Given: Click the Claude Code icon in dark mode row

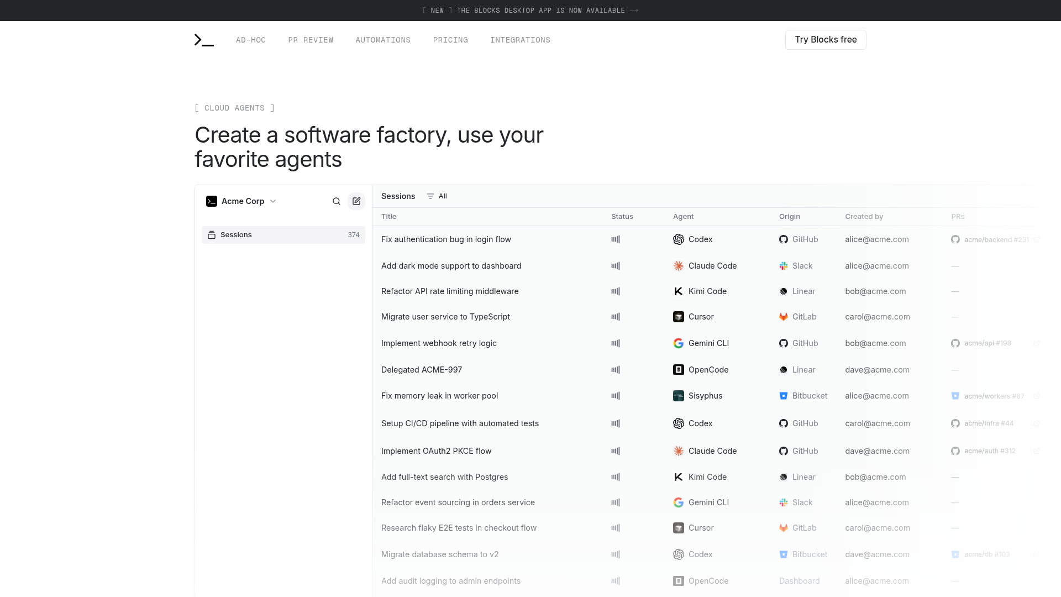Looking at the screenshot, I should (x=679, y=266).
